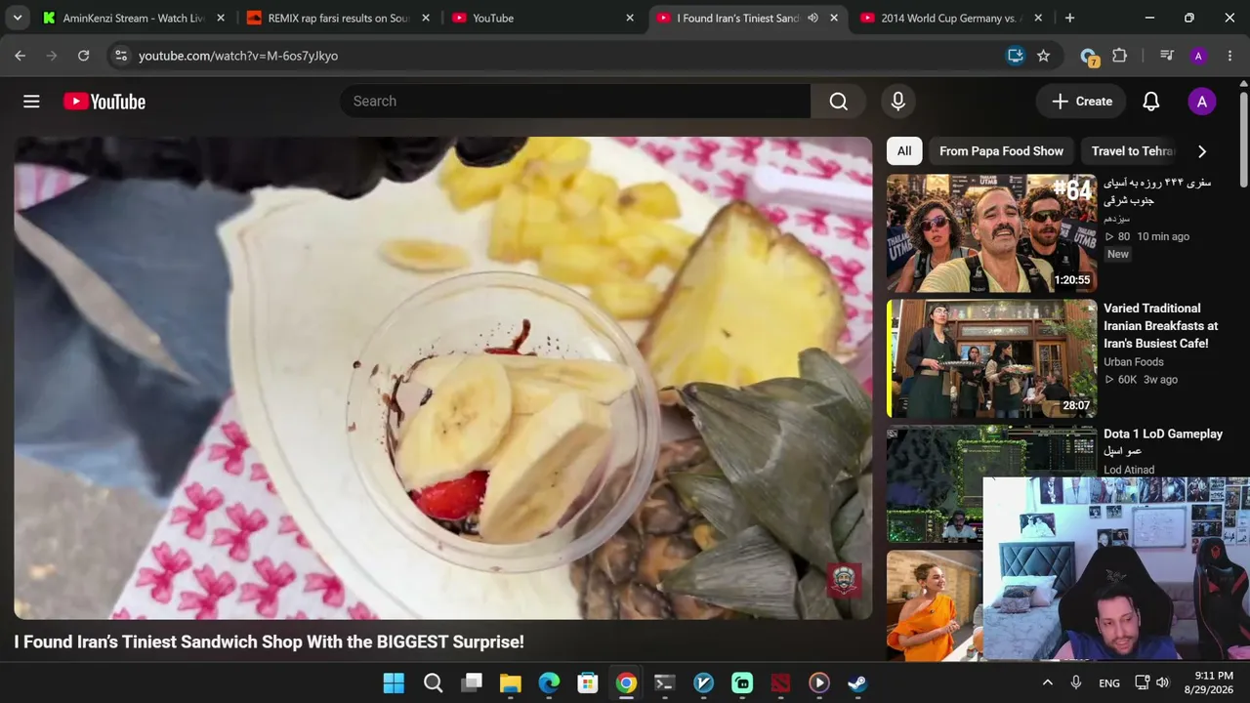
Task: Open the YouTube account avatar menu
Action: pos(1201,102)
